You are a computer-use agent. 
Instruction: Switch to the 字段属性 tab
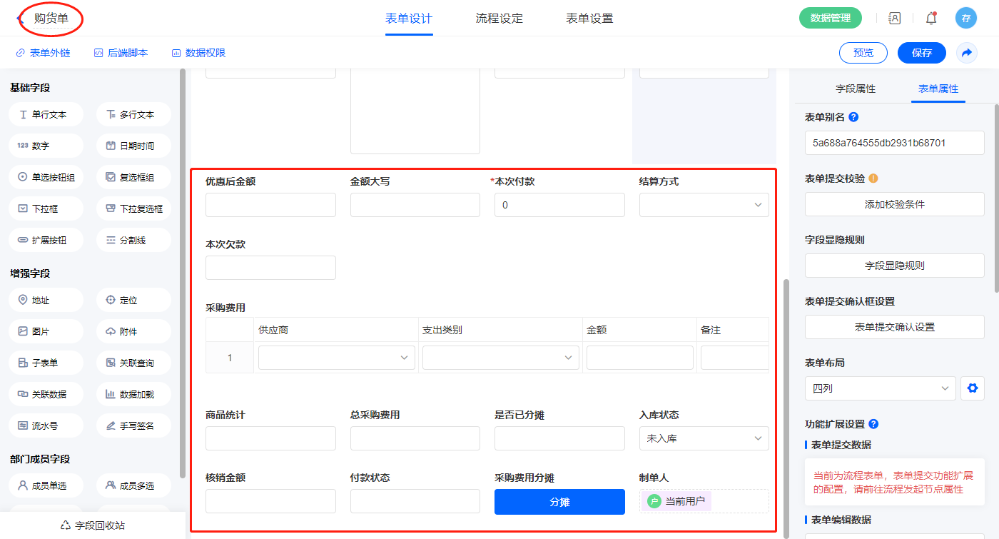(855, 89)
